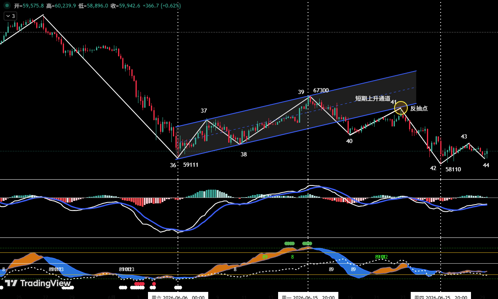Click the white dots cluster near bottom-left
Viewport: 498px width, 299px height.
(x=68, y=287)
